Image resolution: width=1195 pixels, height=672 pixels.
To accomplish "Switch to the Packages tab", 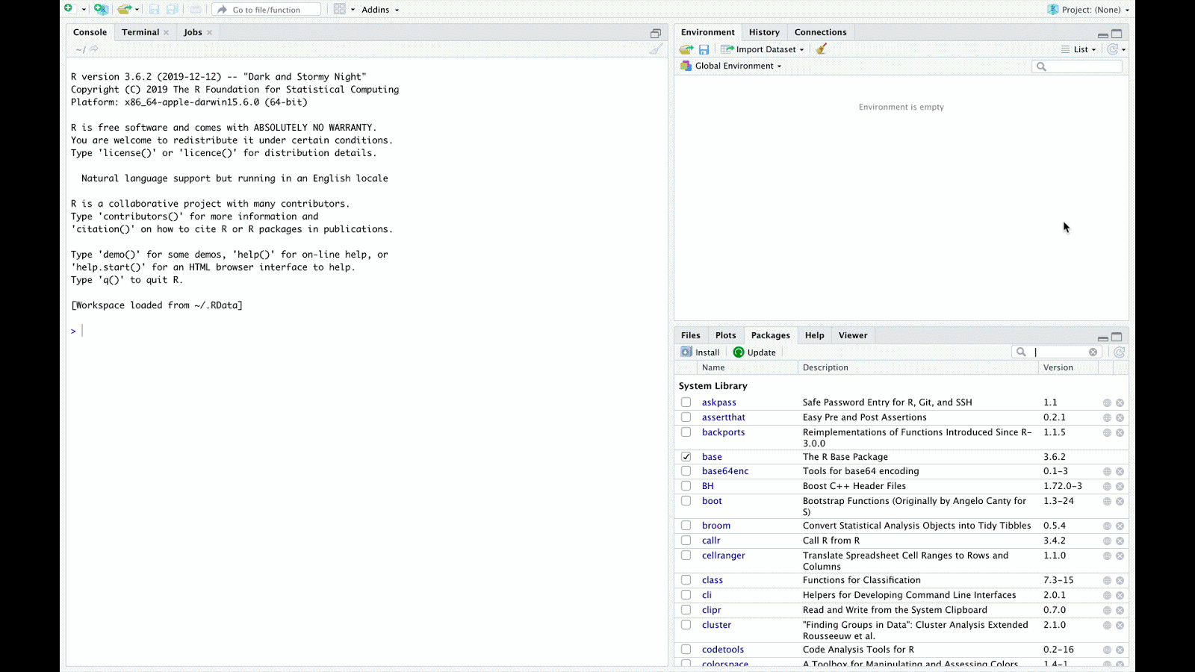I will (x=770, y=335).
